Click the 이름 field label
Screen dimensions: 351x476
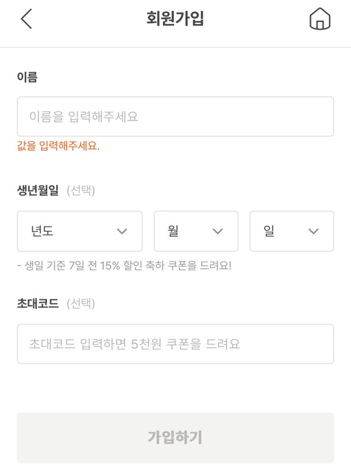27,77
